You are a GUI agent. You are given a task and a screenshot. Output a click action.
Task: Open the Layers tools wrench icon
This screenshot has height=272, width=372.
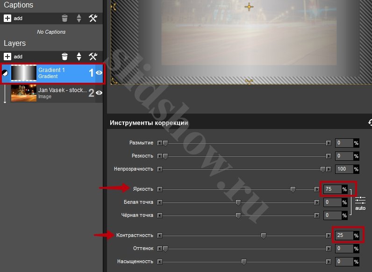(93, 57)
